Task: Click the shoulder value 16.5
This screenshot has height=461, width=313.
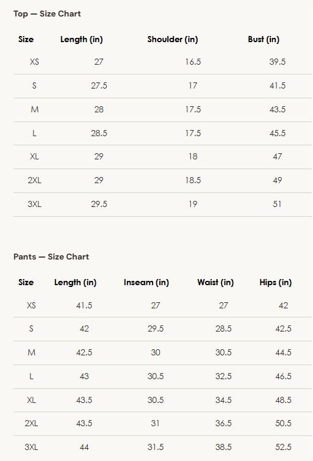Action: [193, 62]
